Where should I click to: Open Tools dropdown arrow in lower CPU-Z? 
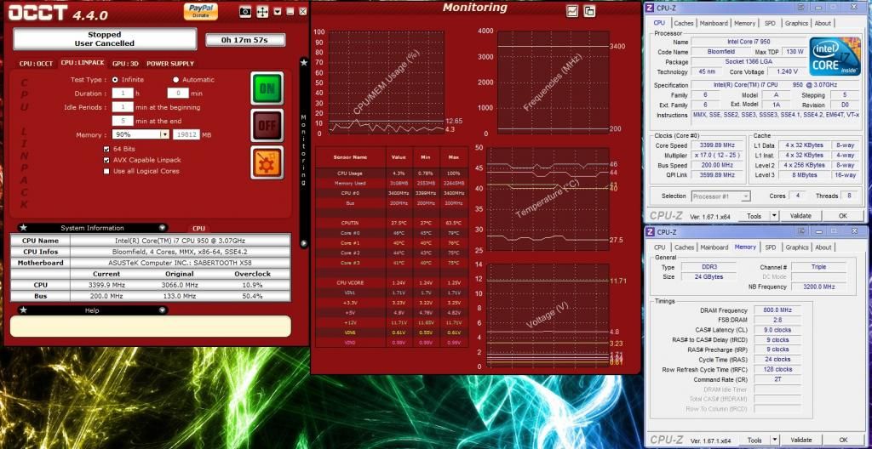coord(774,440)
